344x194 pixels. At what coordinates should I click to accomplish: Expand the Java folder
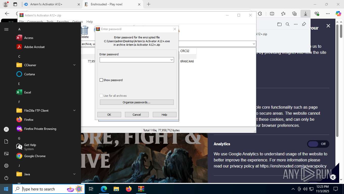74,174
